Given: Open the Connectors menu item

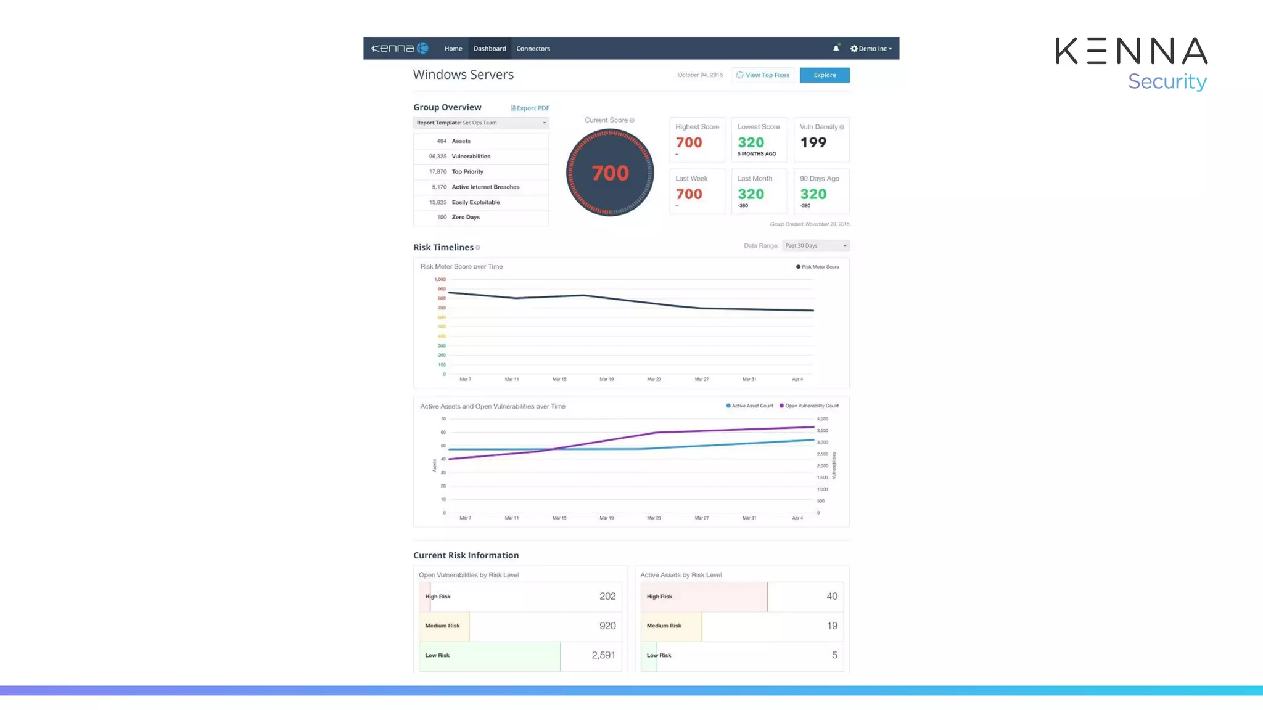Looking at the screenshot, I should (533, 49).
